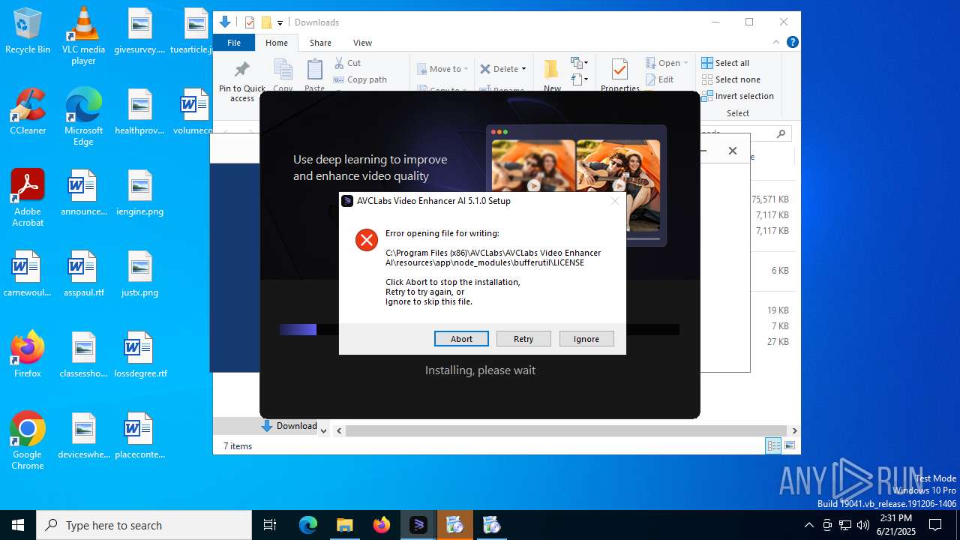
Task: Switch to the View ribbon tab
Action: (362, 43)
